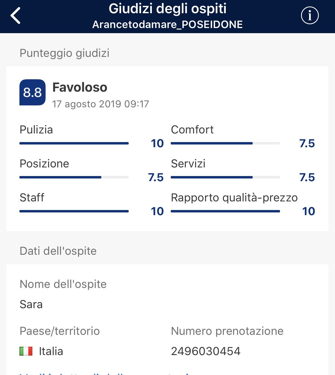
Task: Select the Servizi rating bar
Action: pos(225,177)
